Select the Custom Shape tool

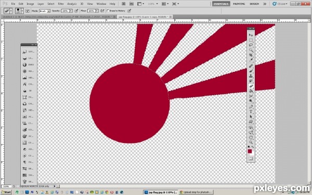pos(251,122)
